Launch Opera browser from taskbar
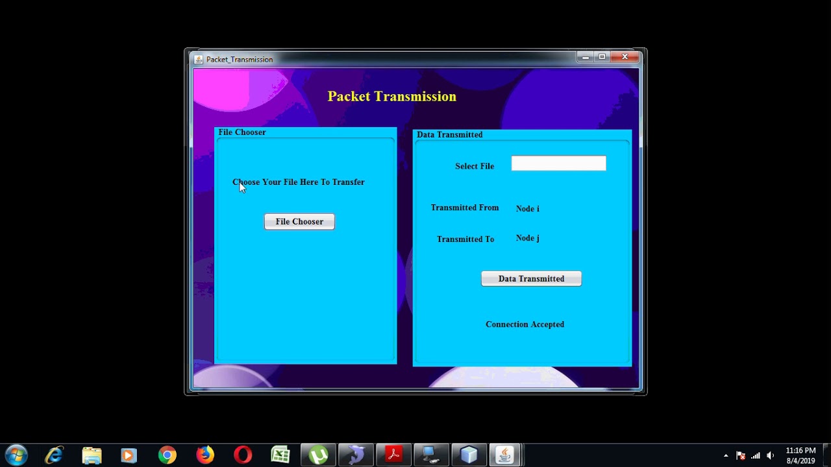This screenshot has height=467, width=831. [x=243, y=455]
